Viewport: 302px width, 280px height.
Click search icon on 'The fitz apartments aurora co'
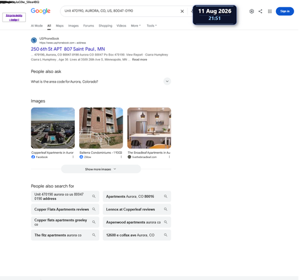[x=94, y=235]
